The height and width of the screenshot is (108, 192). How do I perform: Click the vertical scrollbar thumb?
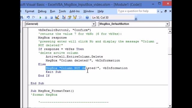pyautogui.click(x=170, y=51)
